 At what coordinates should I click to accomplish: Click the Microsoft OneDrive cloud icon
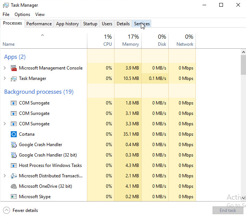click(14, 186)
